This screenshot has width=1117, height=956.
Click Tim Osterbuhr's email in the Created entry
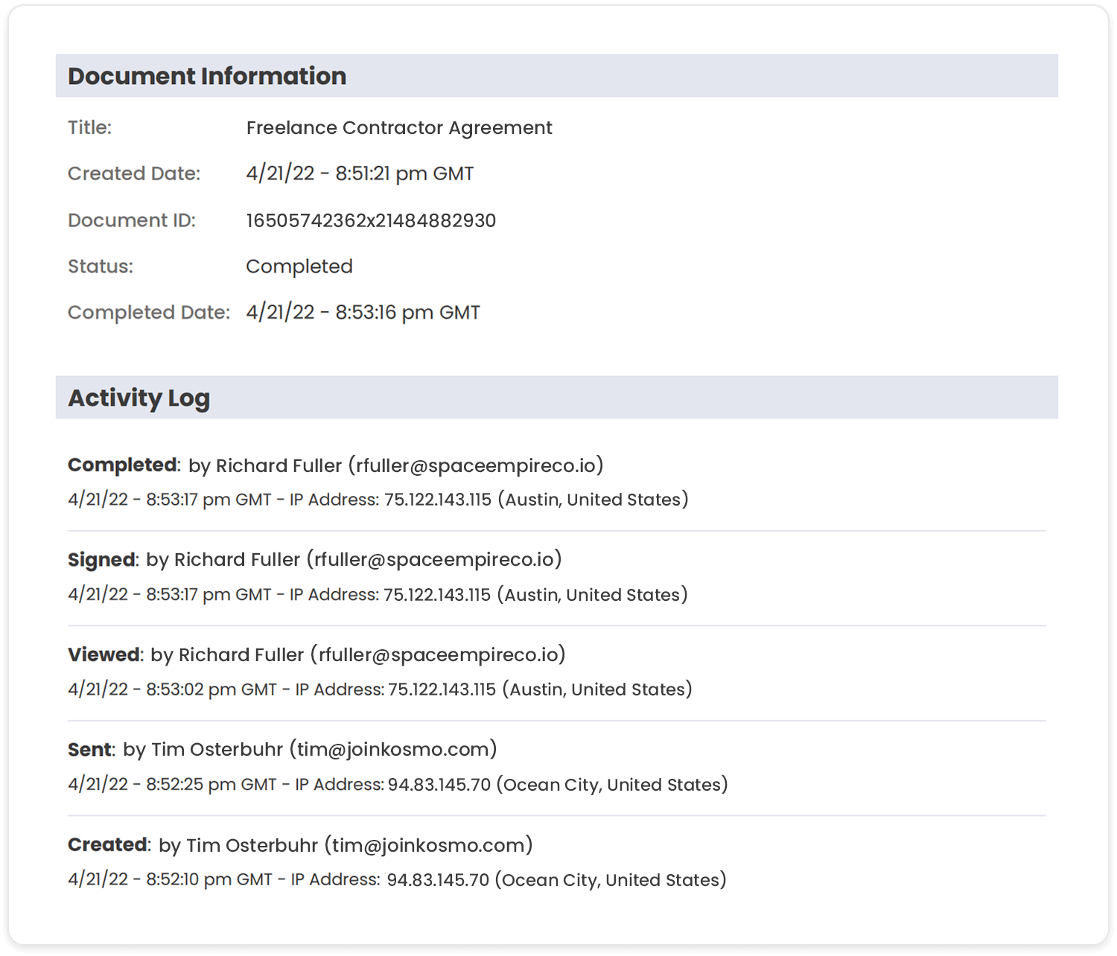click(429, 845)
